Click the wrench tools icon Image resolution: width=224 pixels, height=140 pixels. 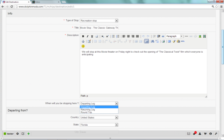(x=216, y=134)
